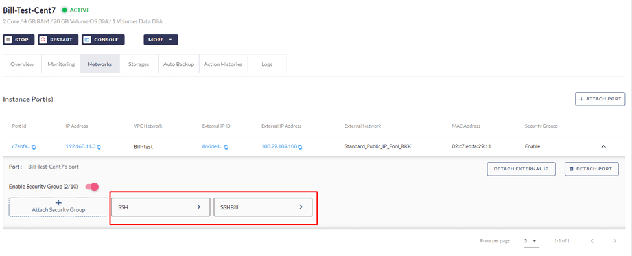
Task: Click the Bill-Test-Cent7 instance title
Action: [x=29, y=10]
